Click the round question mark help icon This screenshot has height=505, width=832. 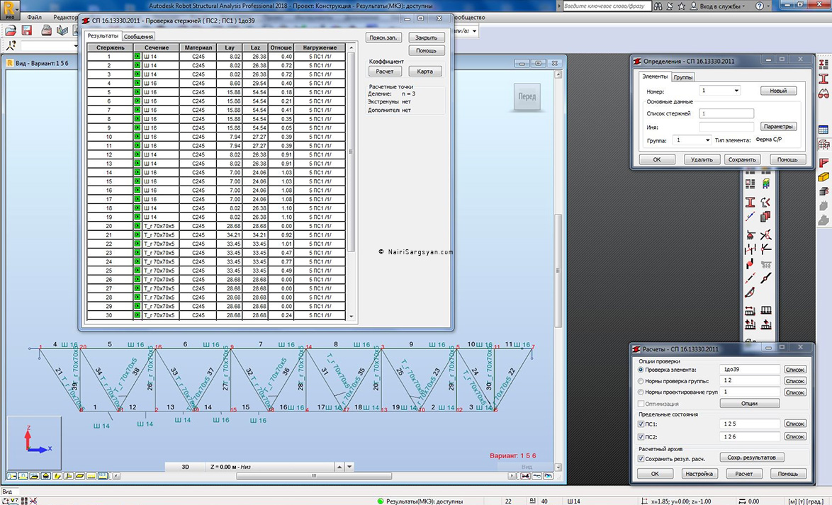pyautogui.click(x=759, y=6)
